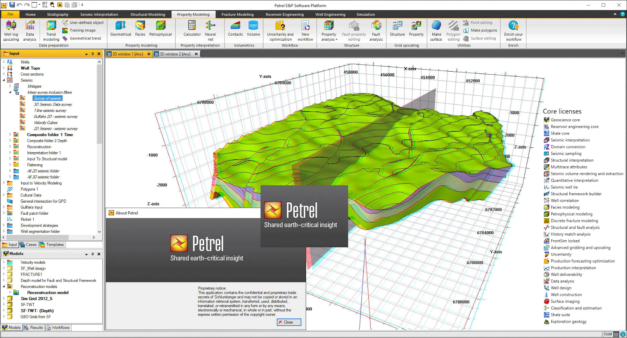This screenshot has height=338, width=627.
Task: Expand the Wells tree node
Action: [4, 62]
